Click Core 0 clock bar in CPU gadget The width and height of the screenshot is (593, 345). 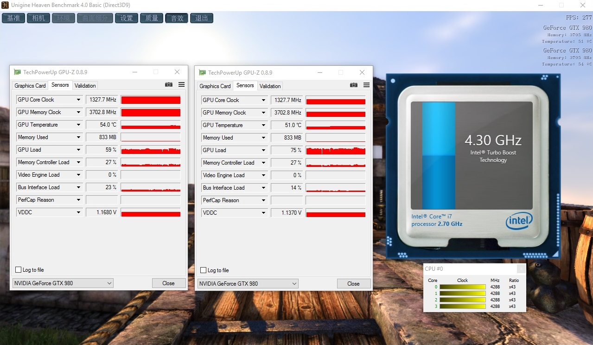(x=463, y=287)
